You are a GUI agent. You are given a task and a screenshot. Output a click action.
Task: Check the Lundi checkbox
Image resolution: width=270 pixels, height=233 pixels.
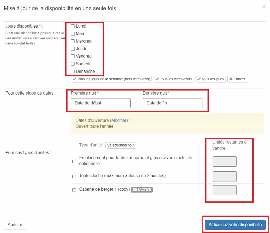point(73,26)
